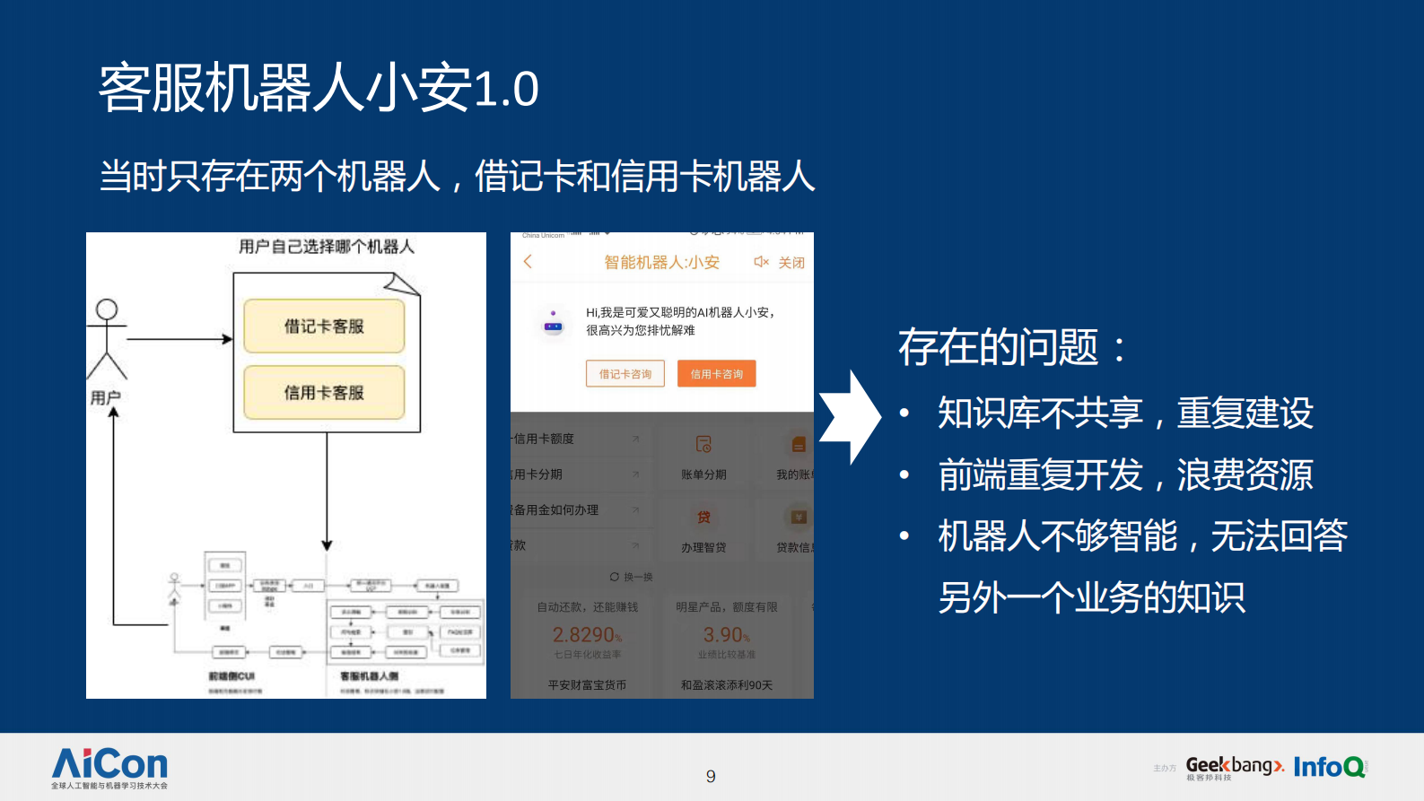Click the 和盈滚滚添利90天 product name

727,685
